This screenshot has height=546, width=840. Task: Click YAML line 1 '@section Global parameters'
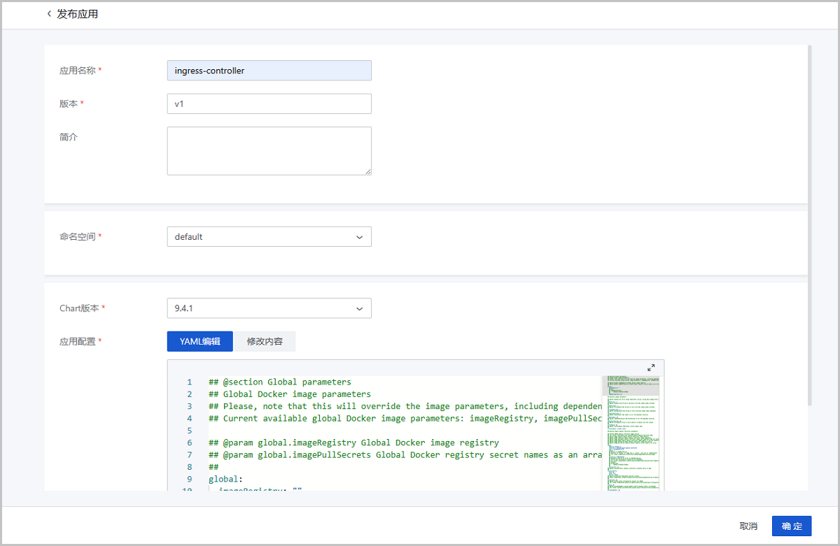point(280,382)
